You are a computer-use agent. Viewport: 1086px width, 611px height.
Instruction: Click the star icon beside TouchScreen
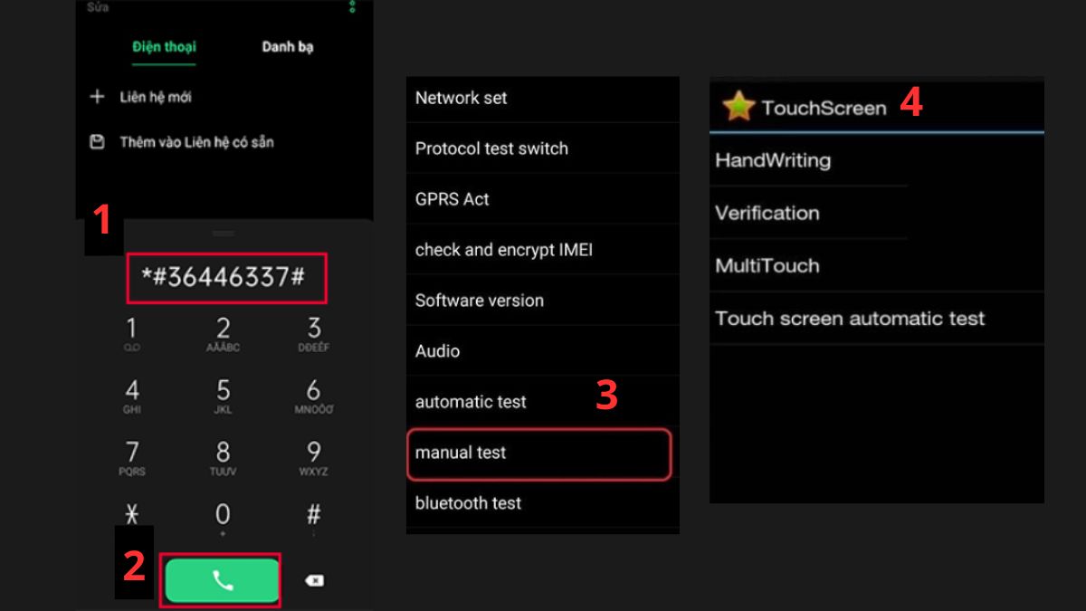(x=737, y=106)
